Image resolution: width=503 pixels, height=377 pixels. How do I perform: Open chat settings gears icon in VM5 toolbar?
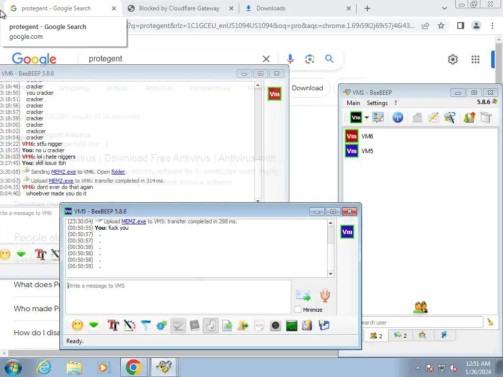coord(162,325)
